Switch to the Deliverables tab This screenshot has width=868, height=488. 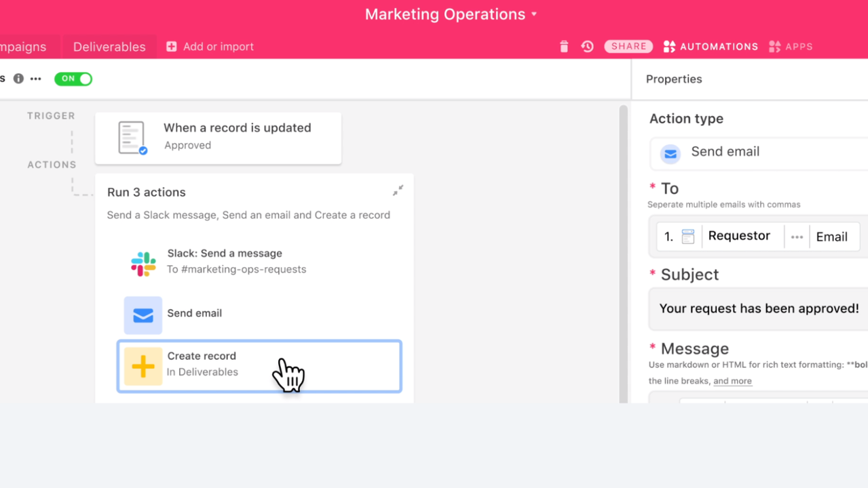[109, 47]
